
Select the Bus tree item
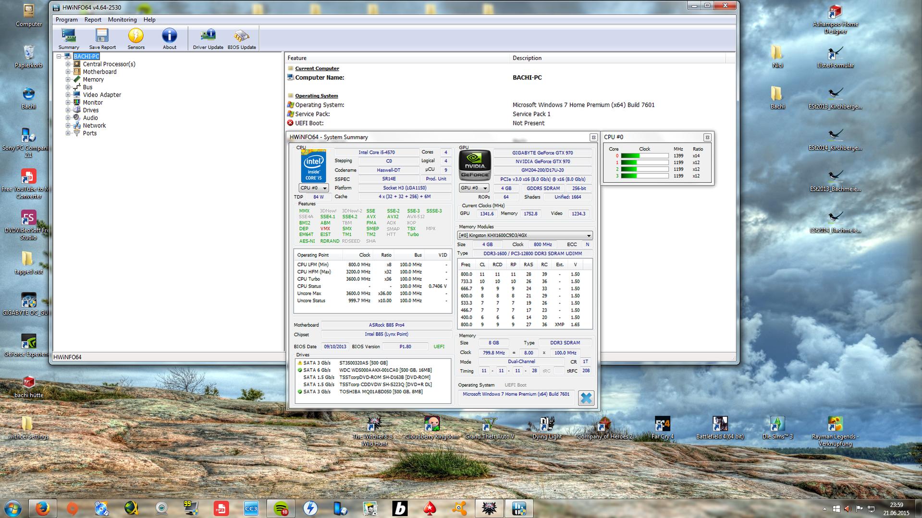pos(87,87)
